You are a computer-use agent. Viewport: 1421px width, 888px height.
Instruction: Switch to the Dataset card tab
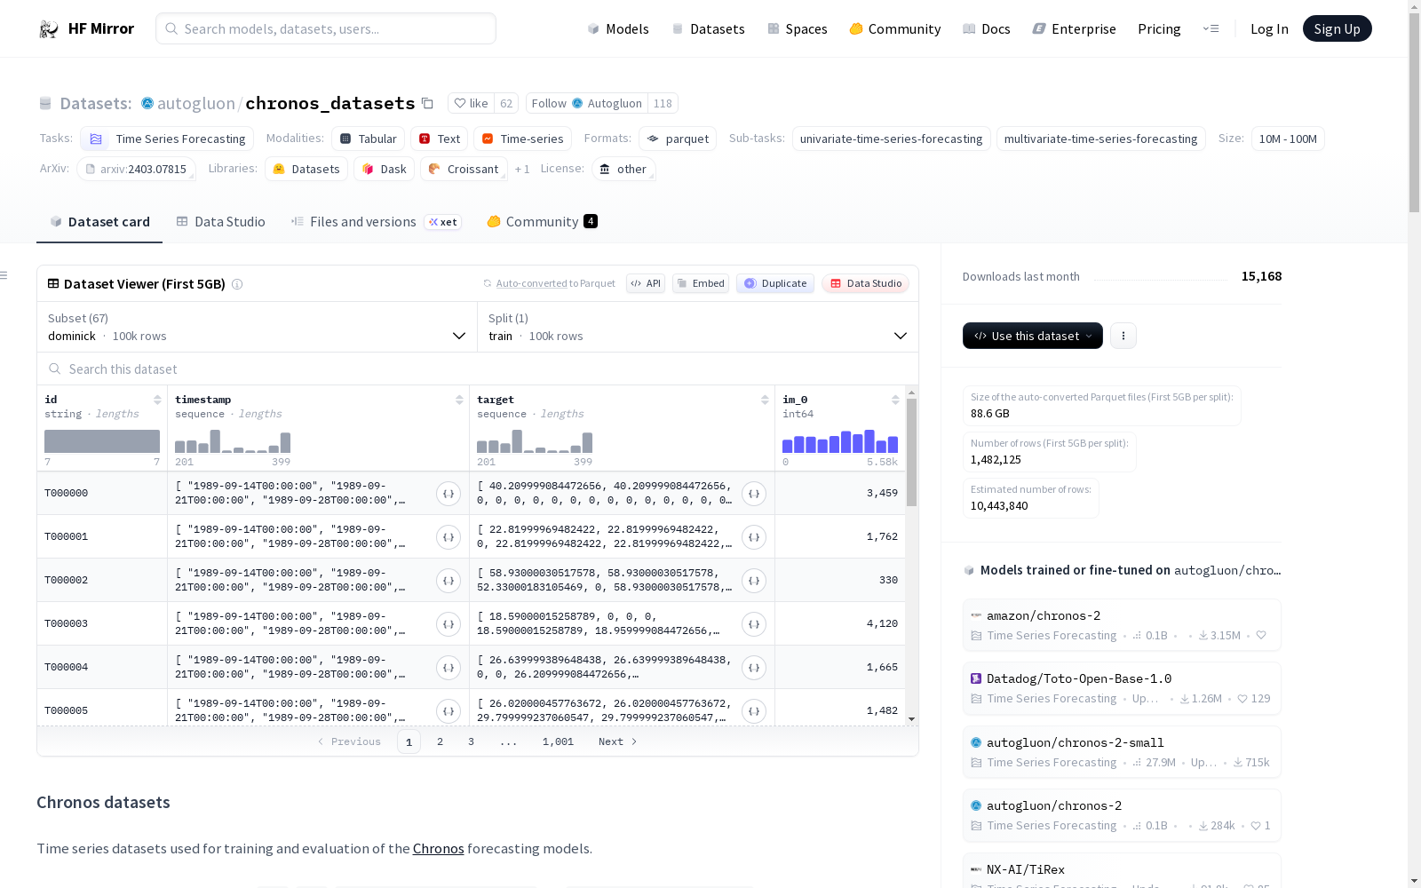(99, 222)
